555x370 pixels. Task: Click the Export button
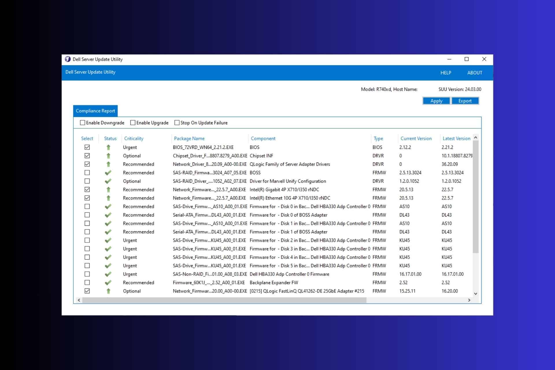pyautogui.click(x=465, y=101)
